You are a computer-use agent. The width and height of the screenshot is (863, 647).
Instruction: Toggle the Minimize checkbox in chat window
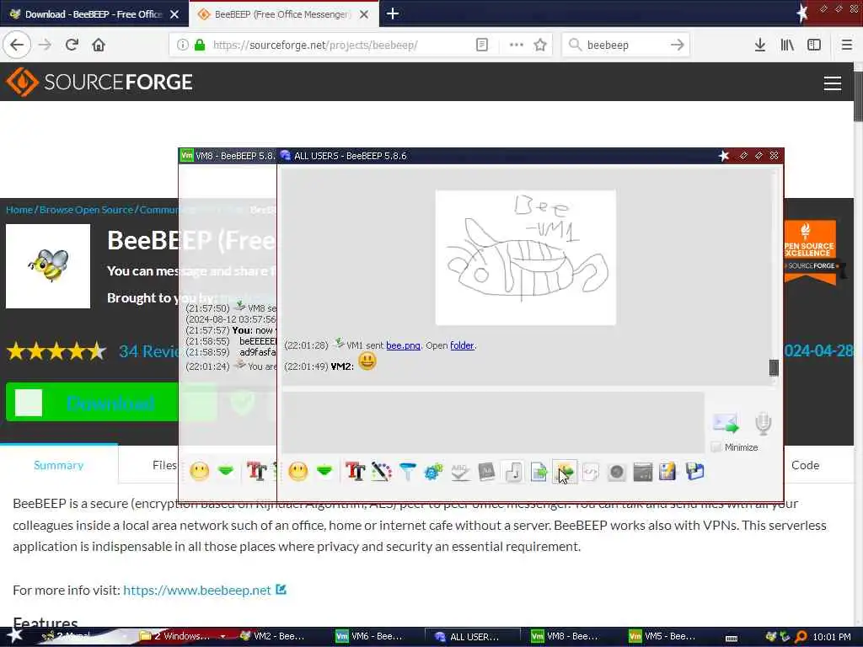click(716, 446)
